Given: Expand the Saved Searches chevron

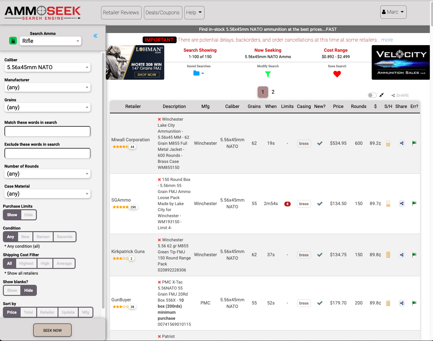Looking at the screenshot, I should (x=202, y=73).
